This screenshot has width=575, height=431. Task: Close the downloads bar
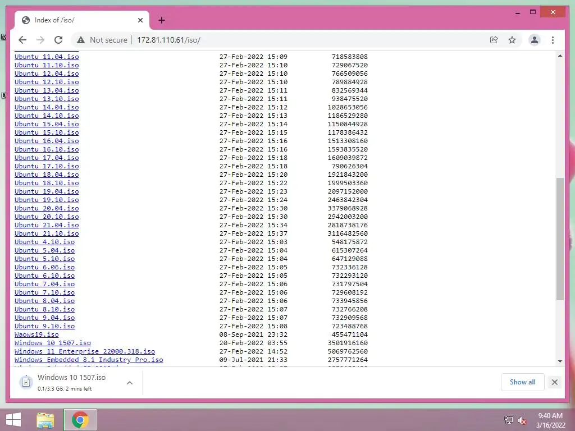point(554,382)
